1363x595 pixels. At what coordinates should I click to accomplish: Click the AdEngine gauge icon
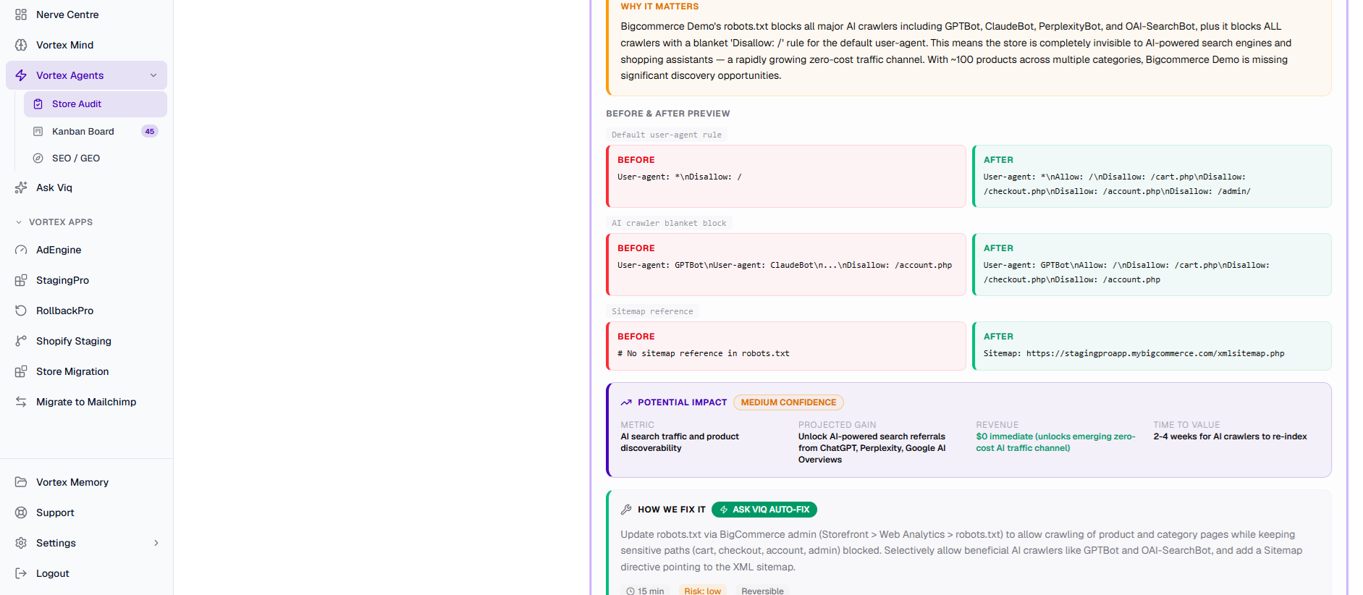coord(21,250)
